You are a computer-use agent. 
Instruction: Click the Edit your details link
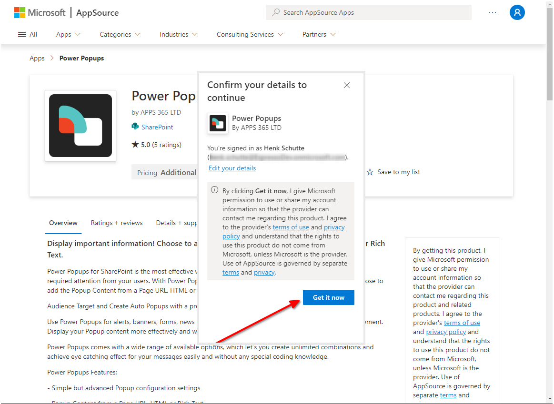[232, 168]
